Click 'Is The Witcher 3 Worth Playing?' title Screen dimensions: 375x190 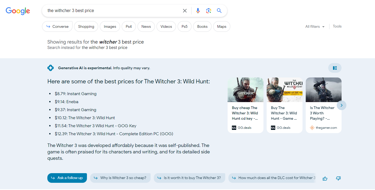(322, 113)
